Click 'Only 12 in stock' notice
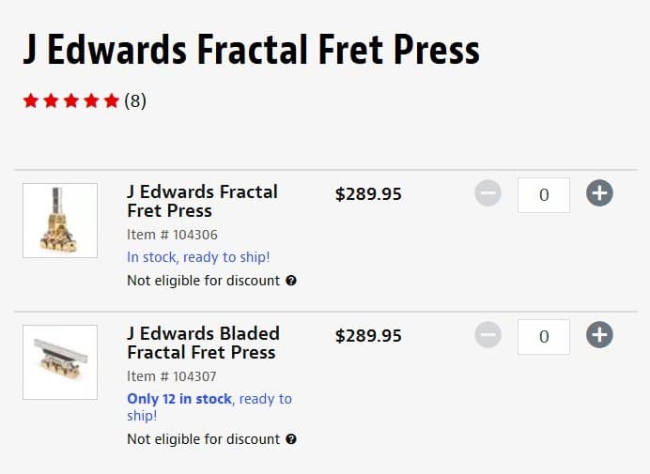Viewport: 650px width, 474px height. (x=179, y=399)
